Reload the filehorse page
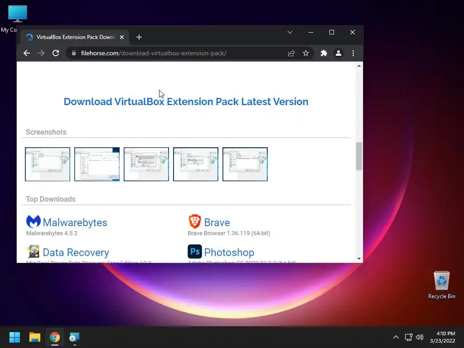Screen dimensions: 464x348 [56, 53]
